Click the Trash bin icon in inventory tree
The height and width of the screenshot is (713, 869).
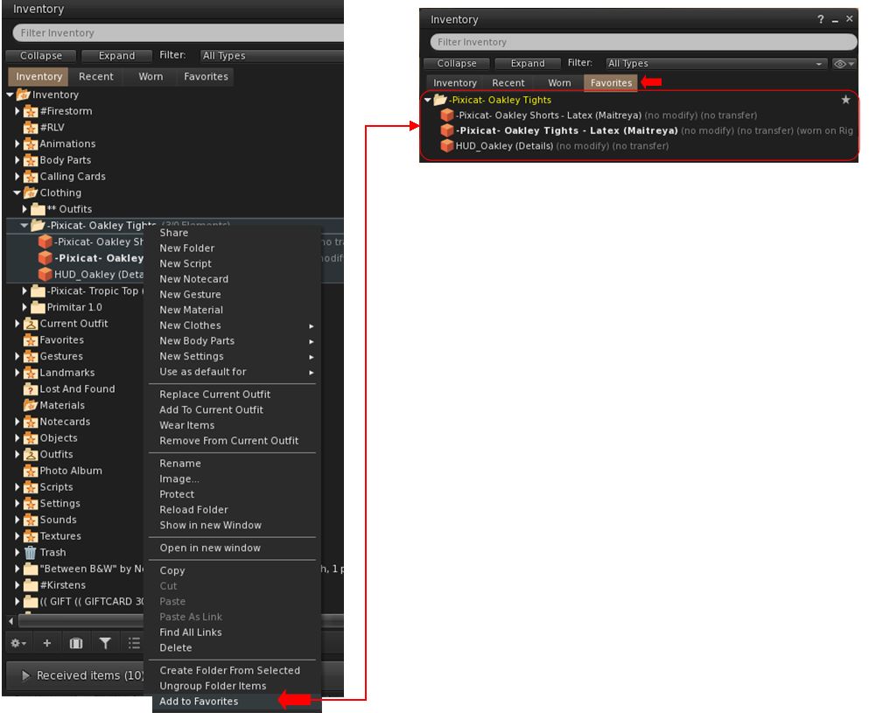point(31,552)
